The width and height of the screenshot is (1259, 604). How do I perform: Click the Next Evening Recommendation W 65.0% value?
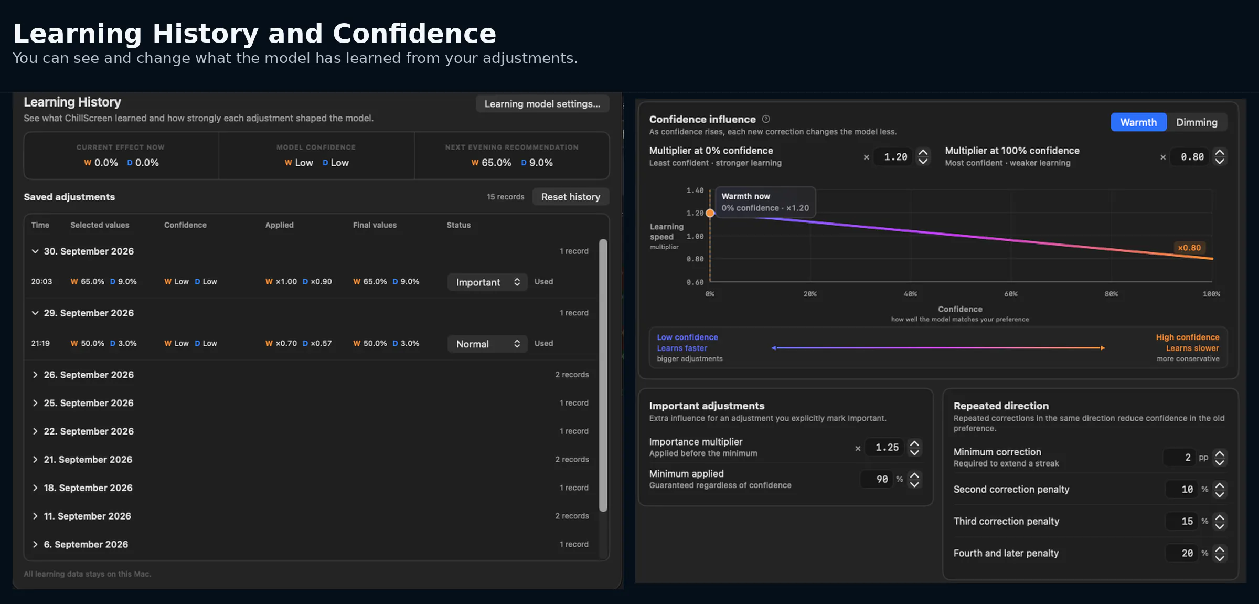491,163
